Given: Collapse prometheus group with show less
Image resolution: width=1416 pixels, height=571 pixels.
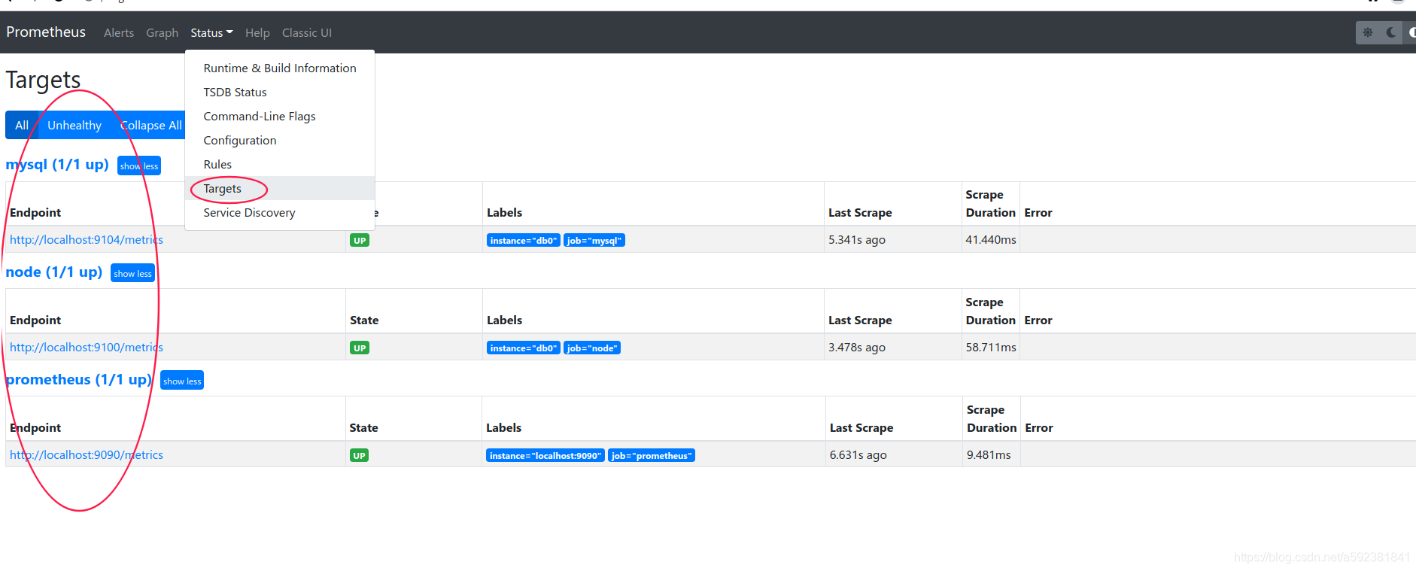Looking at the screenshot, I should 182,381.
